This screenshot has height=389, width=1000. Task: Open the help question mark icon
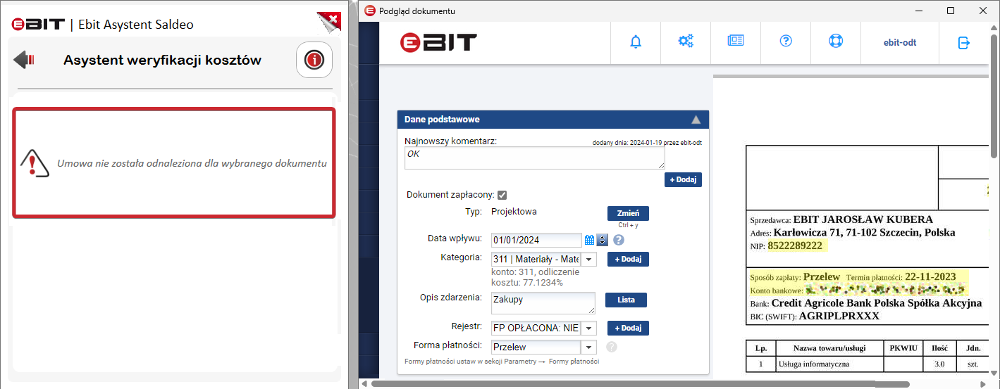pyautogui.click(x=786, y=41)
